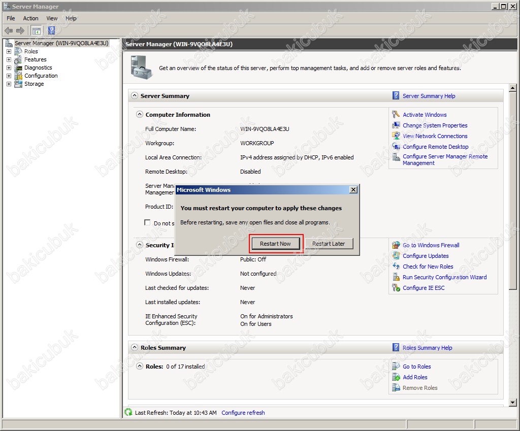
Task: Click the Go to Windows Firewall icon
Action: point(396,245)
